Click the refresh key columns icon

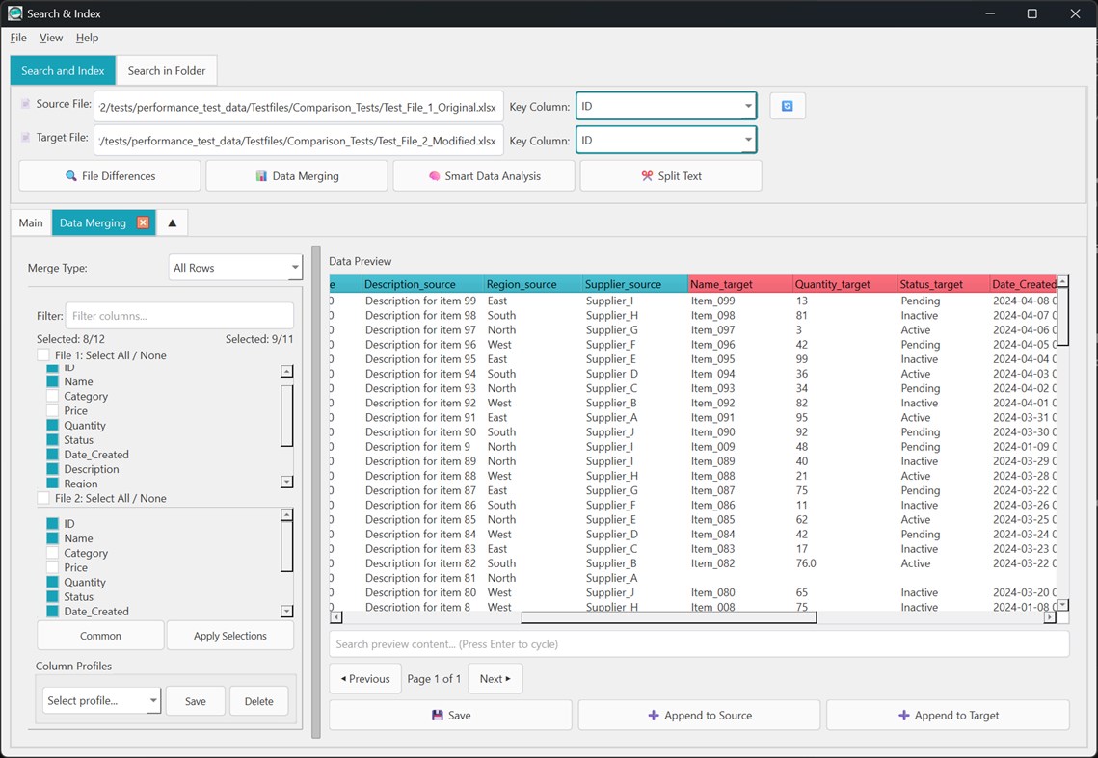pyautogui.click(x=788, y=106)
